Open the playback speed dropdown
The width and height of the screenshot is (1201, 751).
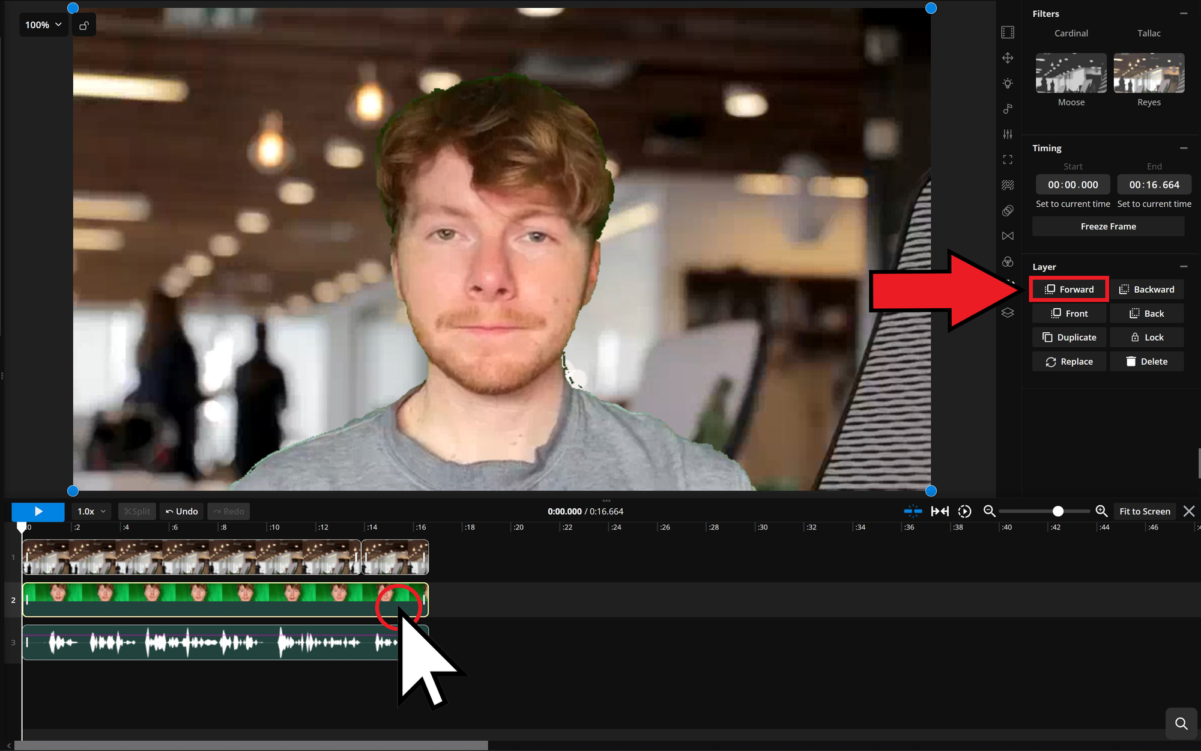click(x=91, y=511)
